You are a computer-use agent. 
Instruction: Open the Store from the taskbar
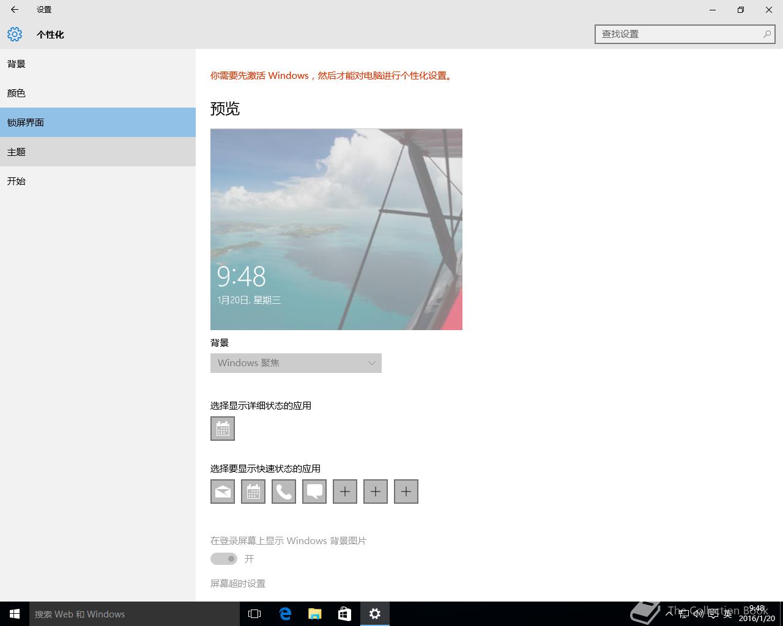click(345, 614)
